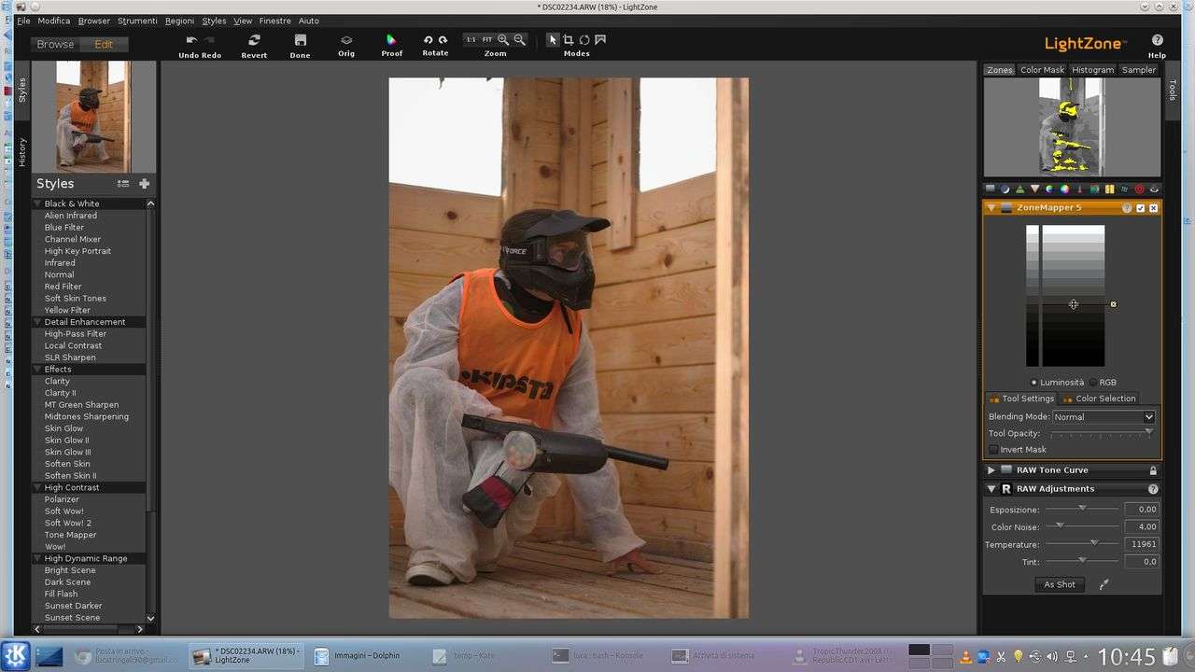
Task: Select the crop mode tool
Action: click(568, 40)
